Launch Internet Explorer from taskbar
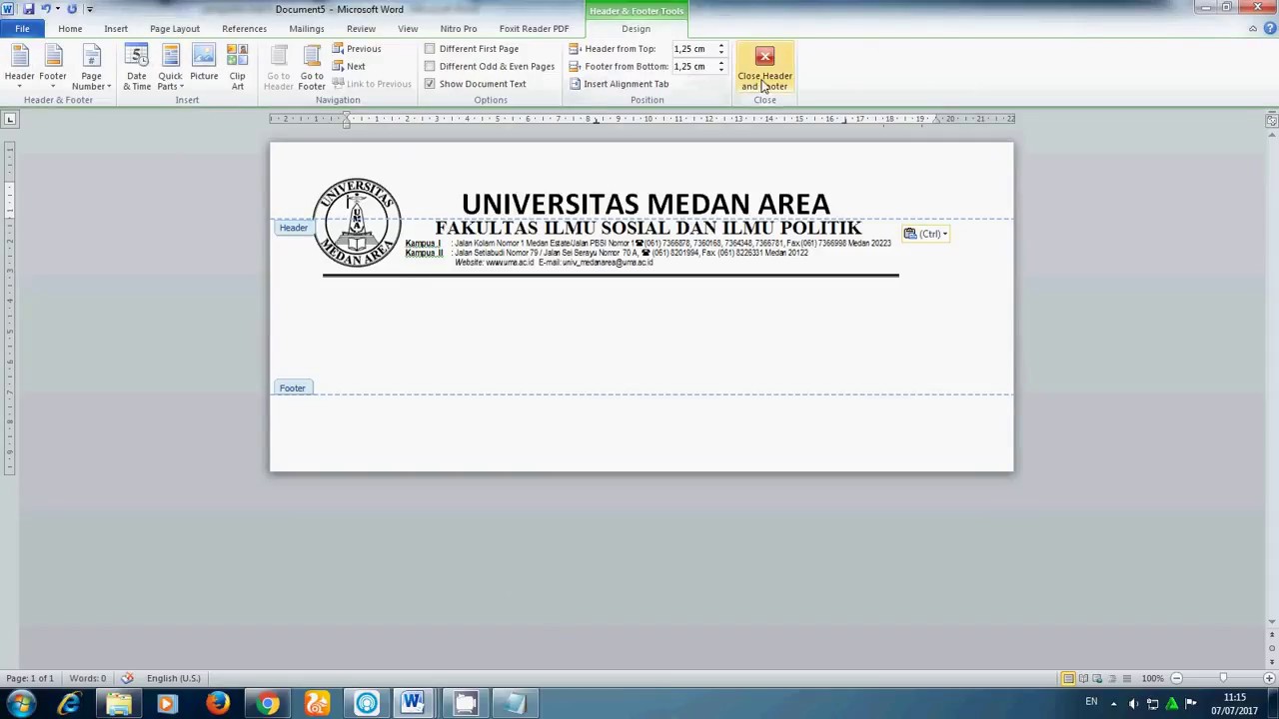Viewport: 1279px width, 719px height. pyautogui.click(x=69, y=704)
